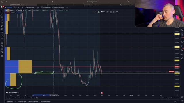Activate the zoom-in tool
Viewport: 184px width, 103px height.
click(x=2, y=39)
